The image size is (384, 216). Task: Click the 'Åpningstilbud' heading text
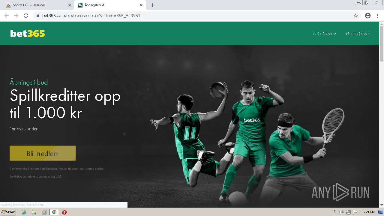pyautogui.click(x=29, y=82)
